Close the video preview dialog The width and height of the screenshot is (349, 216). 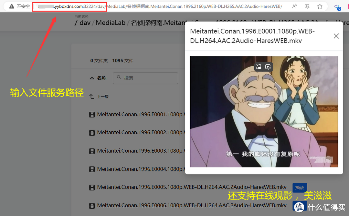336,36
